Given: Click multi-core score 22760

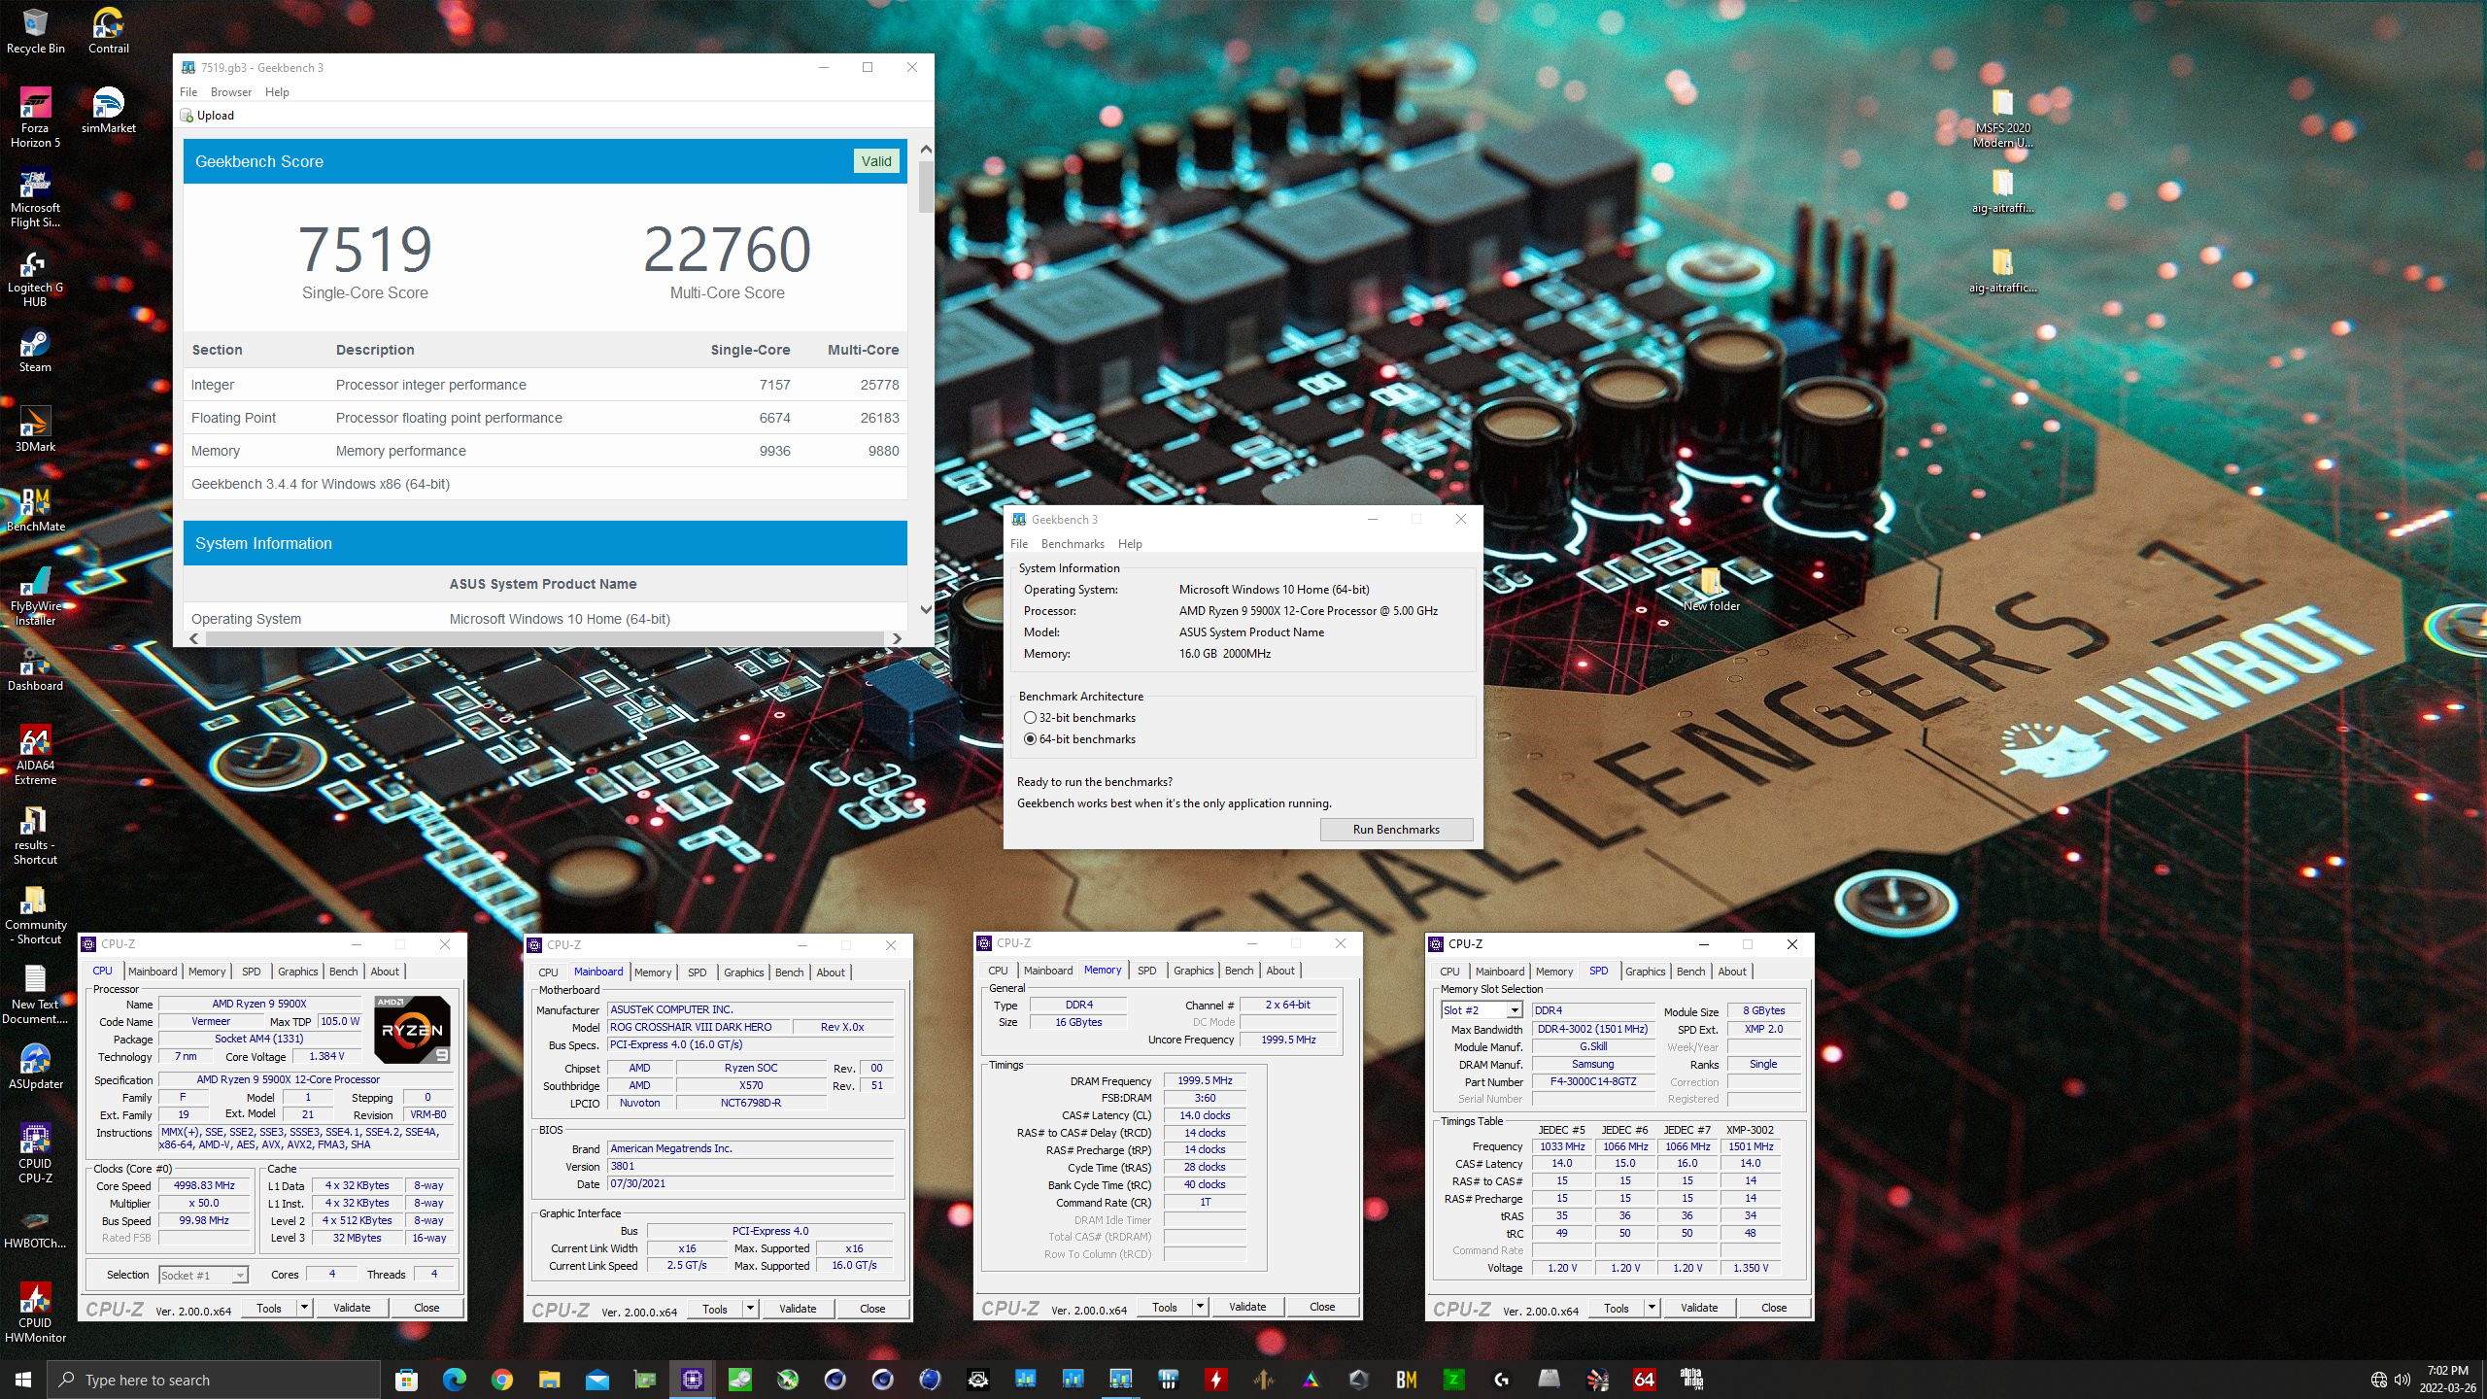Looking at the screenshot, I should (728, 250).
